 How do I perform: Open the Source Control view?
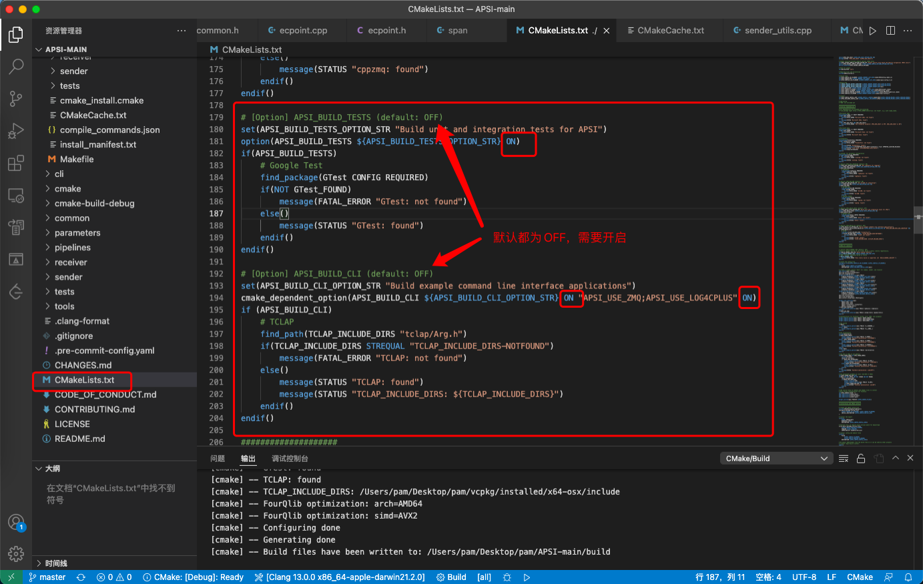16,99
